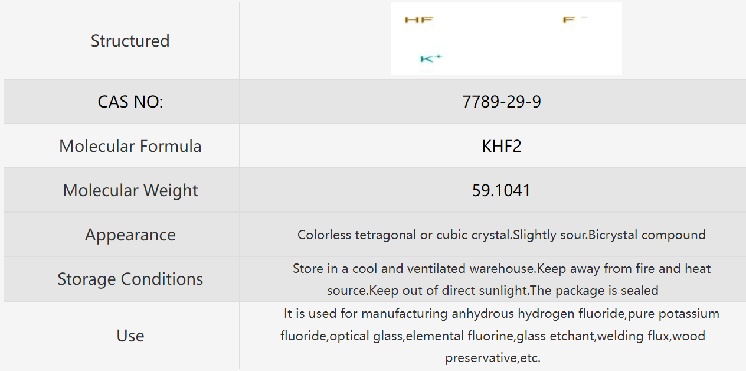
Task: Click the Molecular Weight label
Action: coord(130,190)
